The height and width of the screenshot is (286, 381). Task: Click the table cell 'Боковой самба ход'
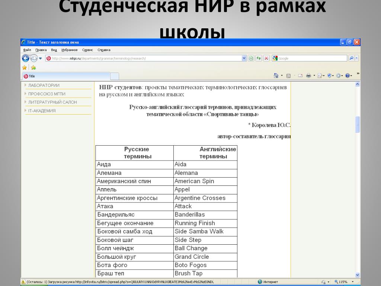click(135, 232)
